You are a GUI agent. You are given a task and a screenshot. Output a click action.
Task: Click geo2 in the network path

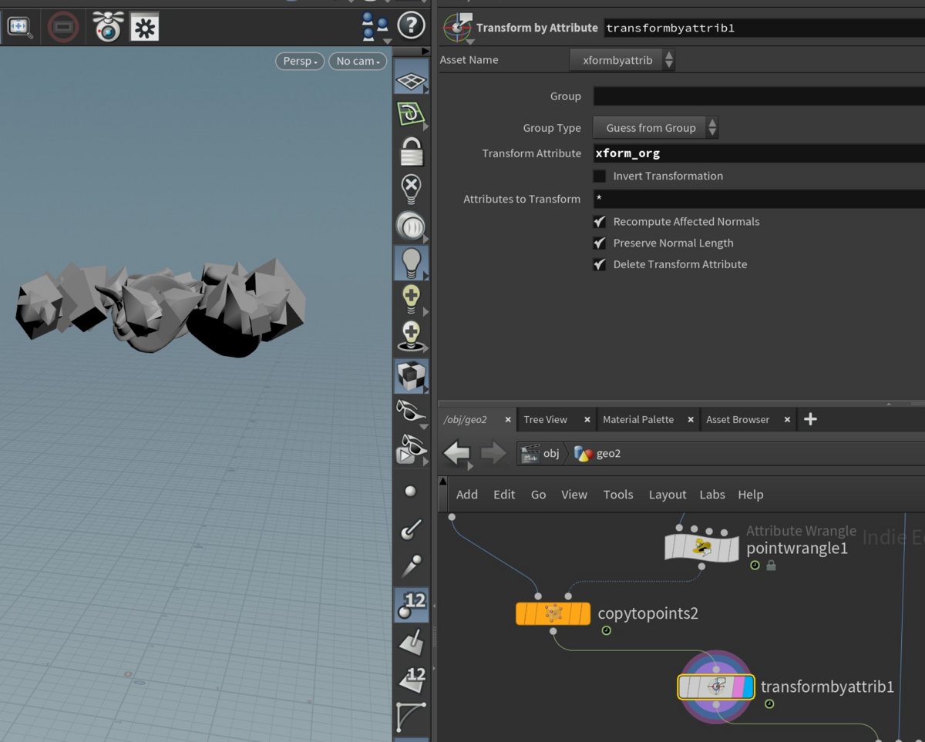[599, 453]
